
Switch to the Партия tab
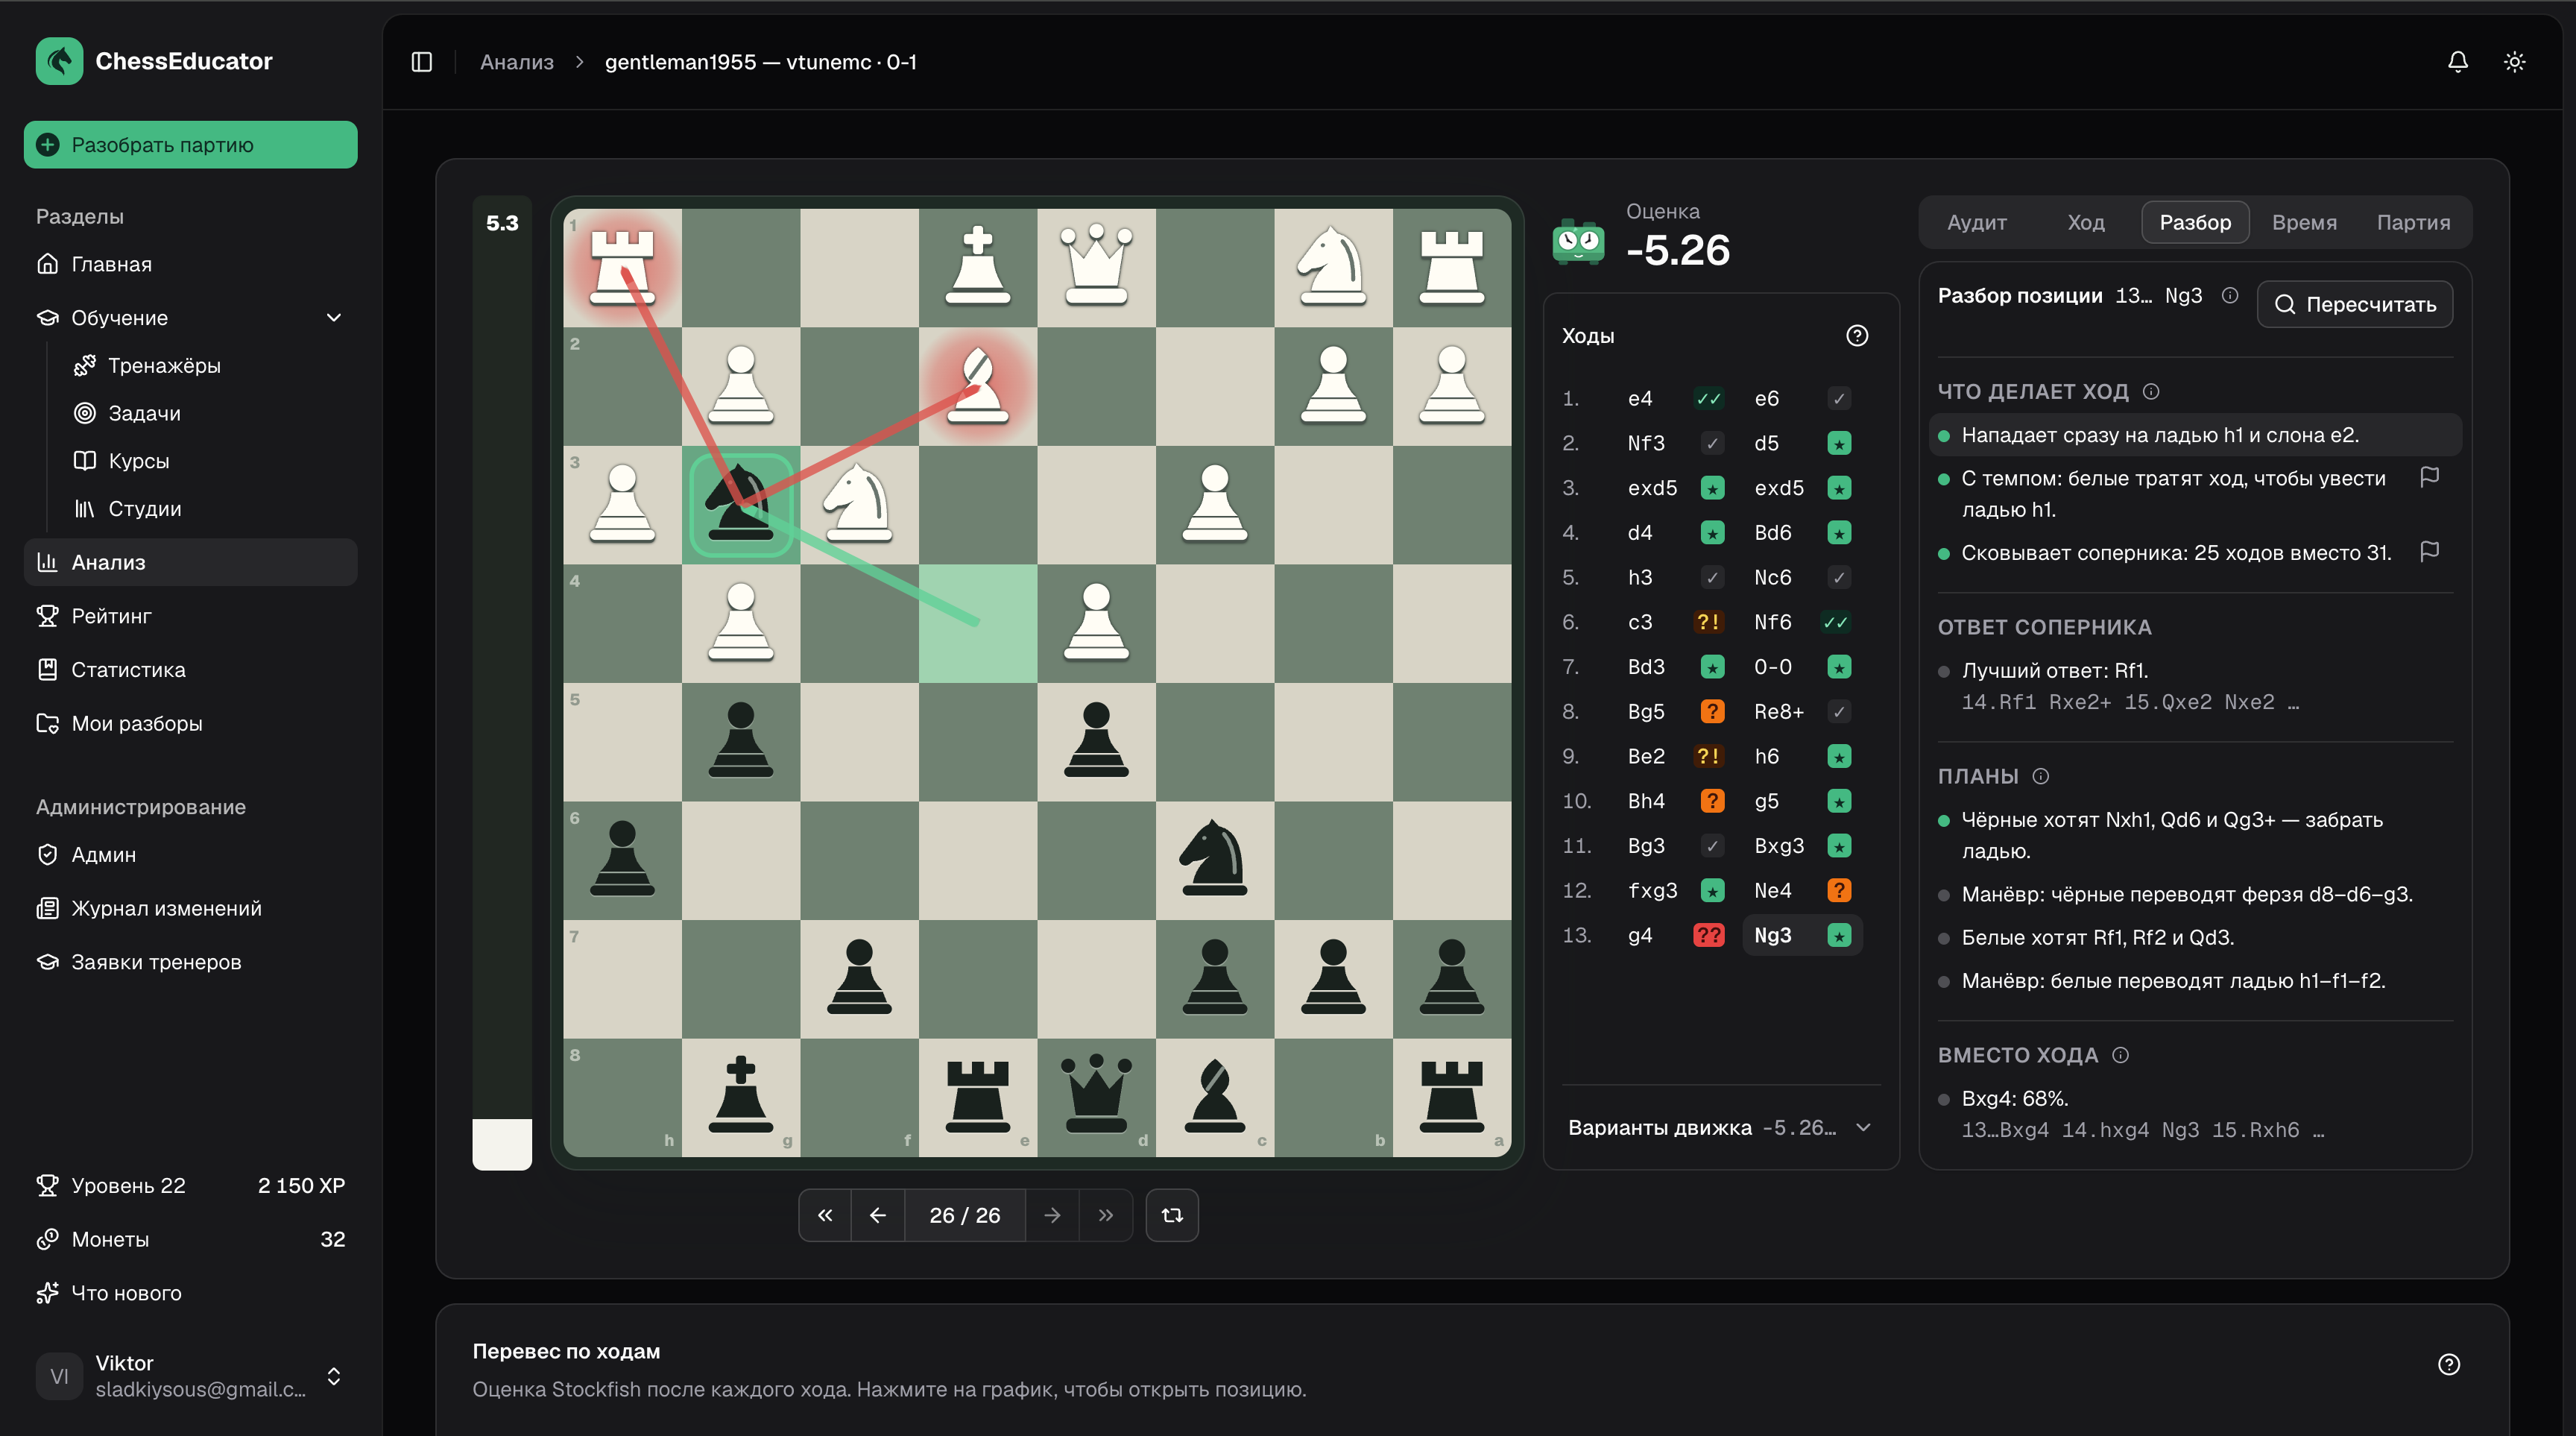pos(2413,223)
